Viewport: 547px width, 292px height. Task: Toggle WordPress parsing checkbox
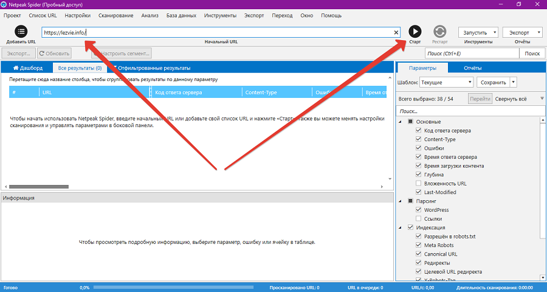pyautogui.click(x=418, y=210)
